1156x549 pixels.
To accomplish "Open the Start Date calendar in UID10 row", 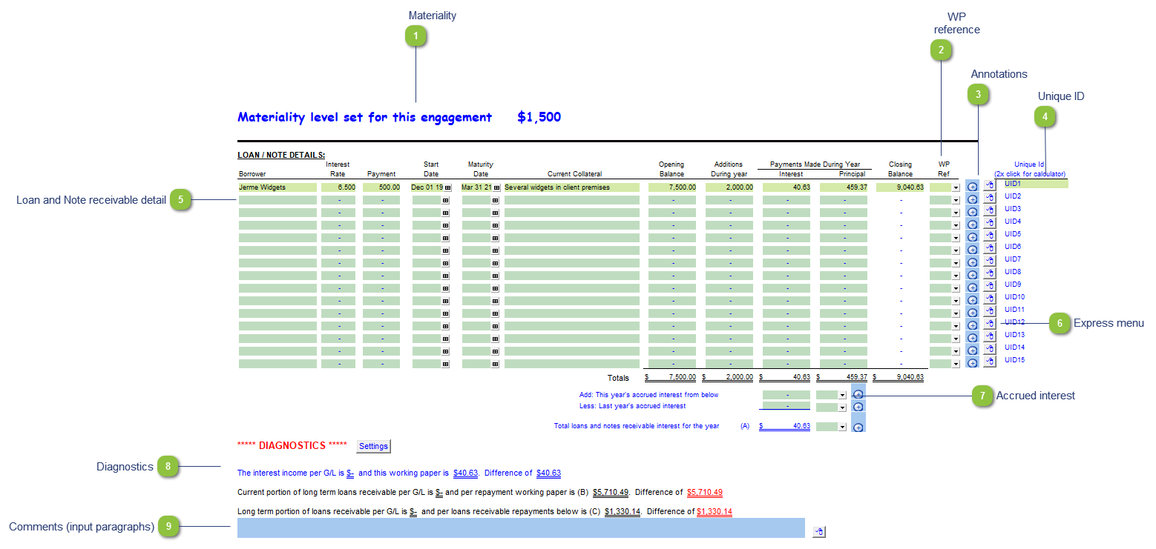I will click(446, 301).
